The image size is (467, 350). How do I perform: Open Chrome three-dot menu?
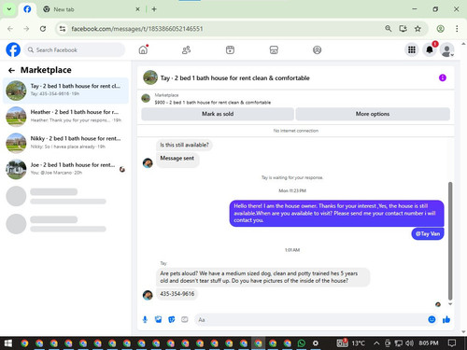coord(457,29)
